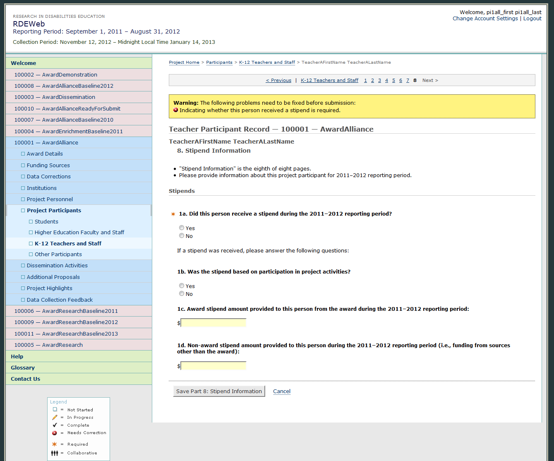554x461 pixels.
Task: Click the orange required asterisk by question 1a
Action: click(173, 214)
